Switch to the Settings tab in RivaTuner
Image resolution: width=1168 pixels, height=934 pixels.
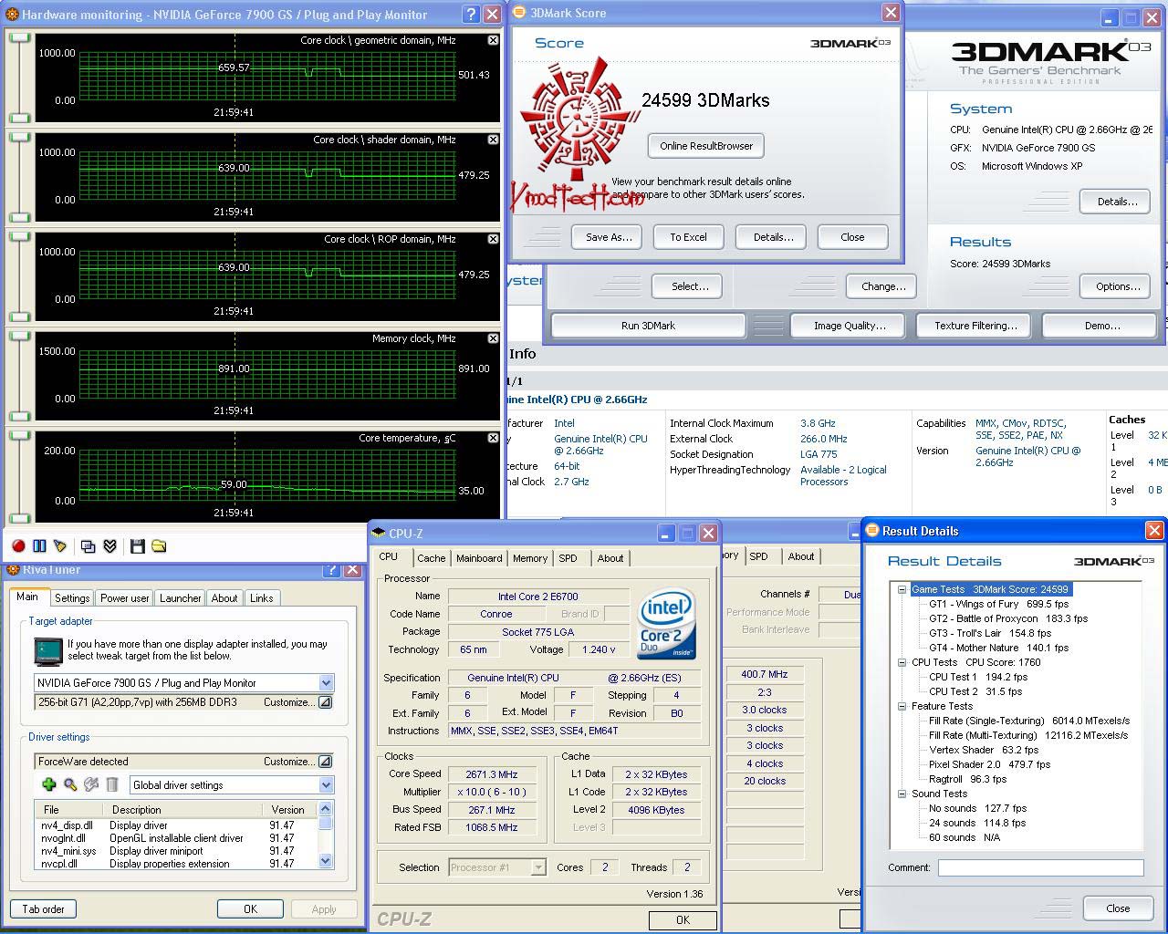point(72,598)
